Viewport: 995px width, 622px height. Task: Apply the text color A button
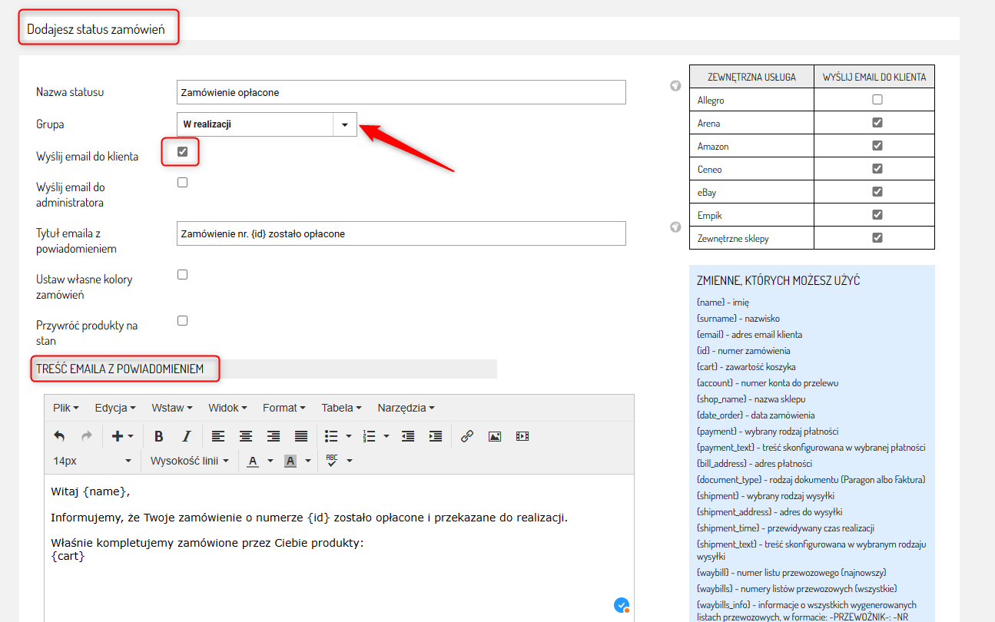pos(252,461)
